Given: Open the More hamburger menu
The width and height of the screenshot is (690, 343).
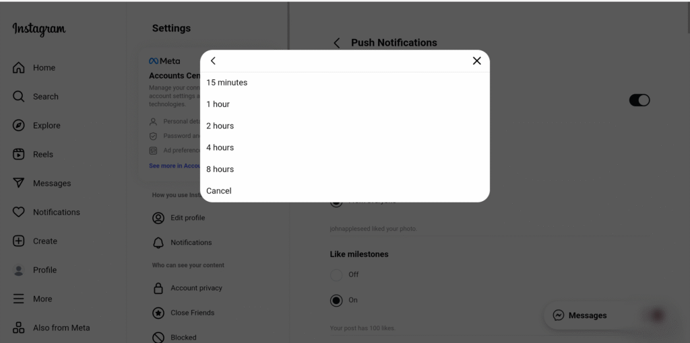Looking at the screenshot, I should [19, 299].
